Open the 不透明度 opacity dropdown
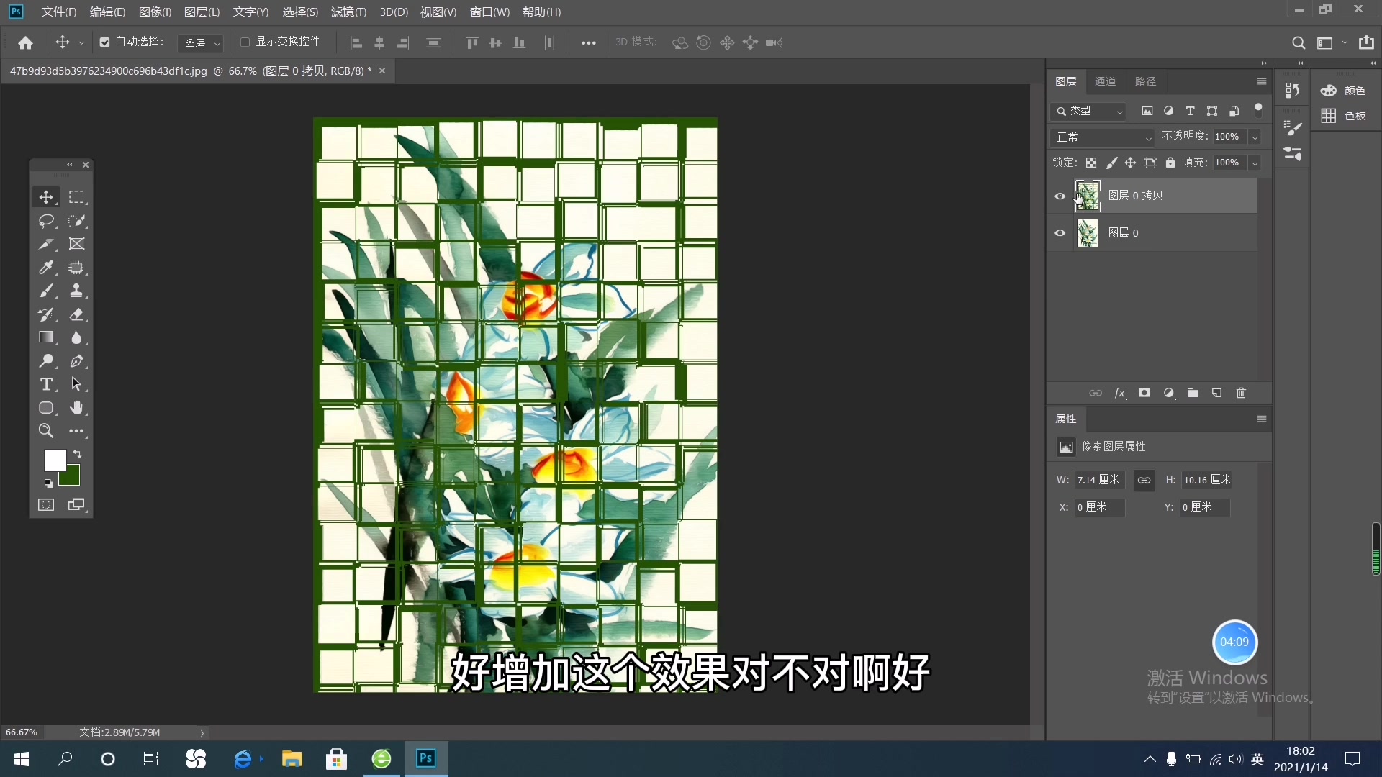1382x777 pixels. [1254, 137]
